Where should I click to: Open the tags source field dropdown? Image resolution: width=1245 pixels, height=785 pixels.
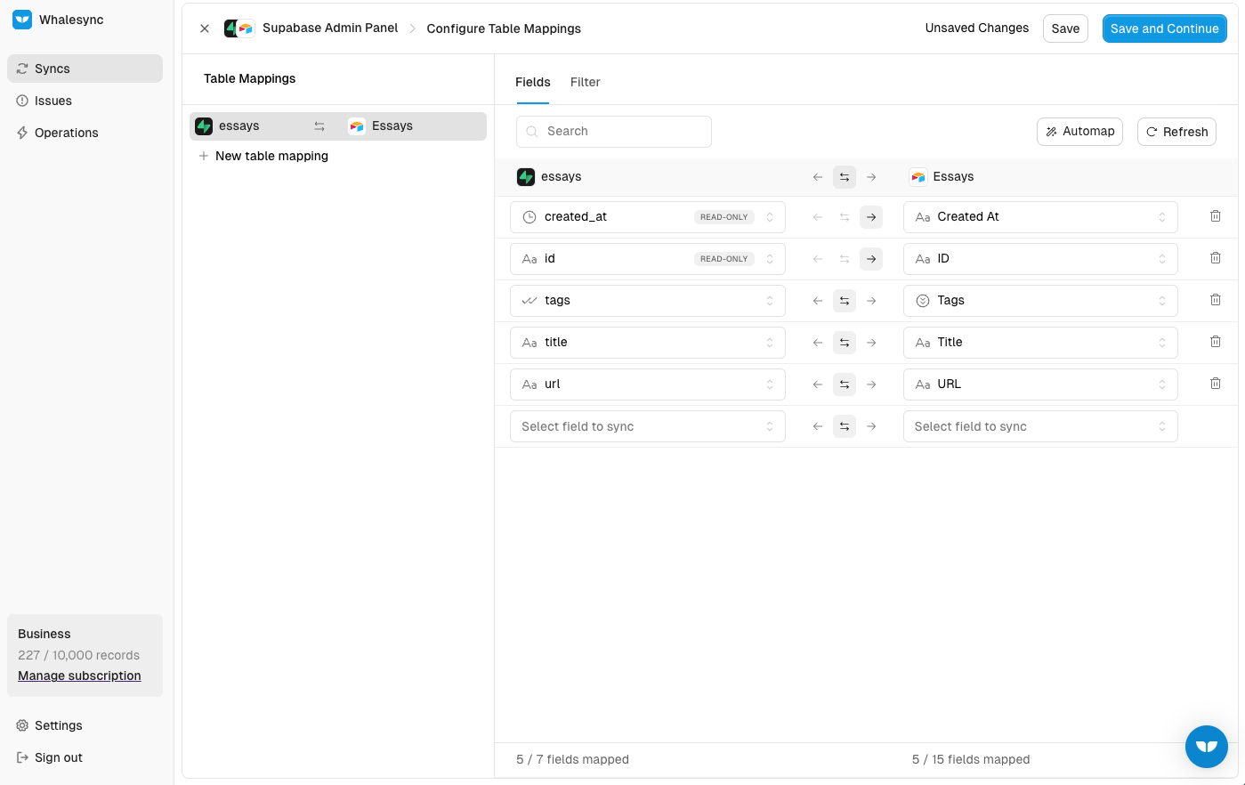pos(648,301)
